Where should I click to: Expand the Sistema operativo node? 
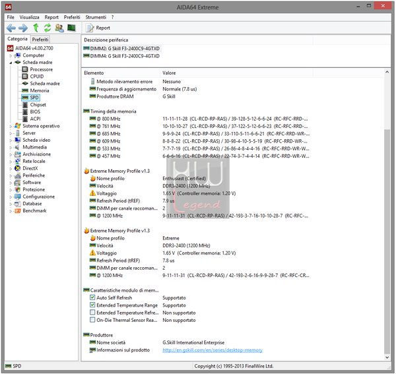tap(11, 126)
